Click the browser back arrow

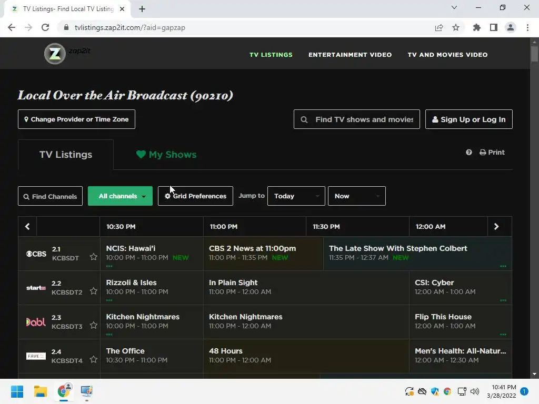click(12, 27)
